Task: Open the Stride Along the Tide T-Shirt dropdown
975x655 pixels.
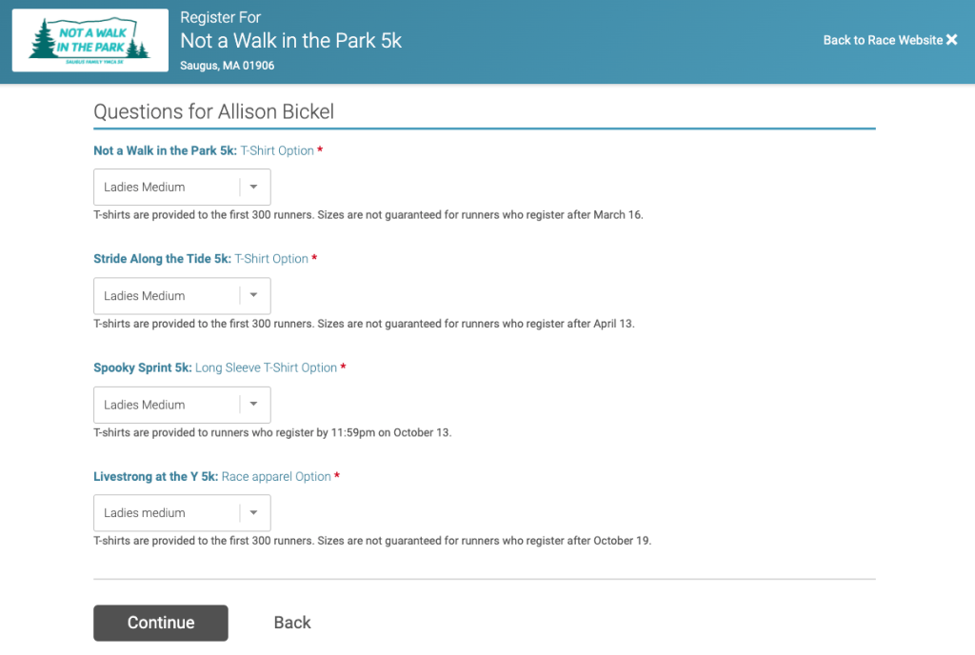Action: pyautogui.click(x=182, y=296)
